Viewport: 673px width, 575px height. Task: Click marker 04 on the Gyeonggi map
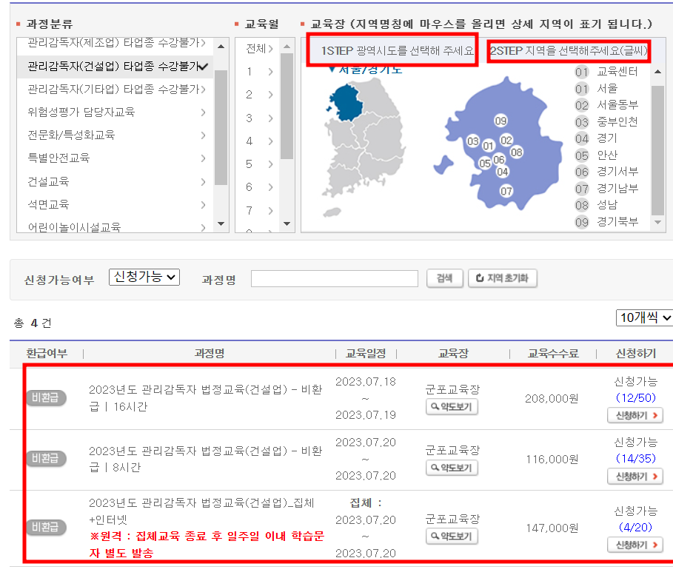501,171
